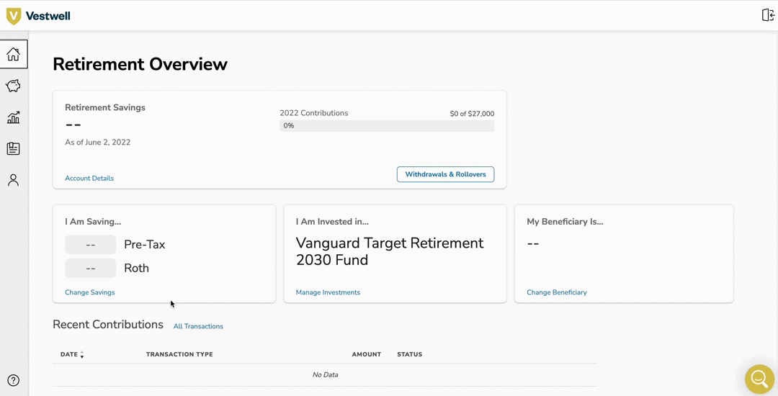Viewport: 778px width, 396px height.
Task: Click the Vanguard Target Retirement 2030 Fund text
Action: [x=390, y=251]
